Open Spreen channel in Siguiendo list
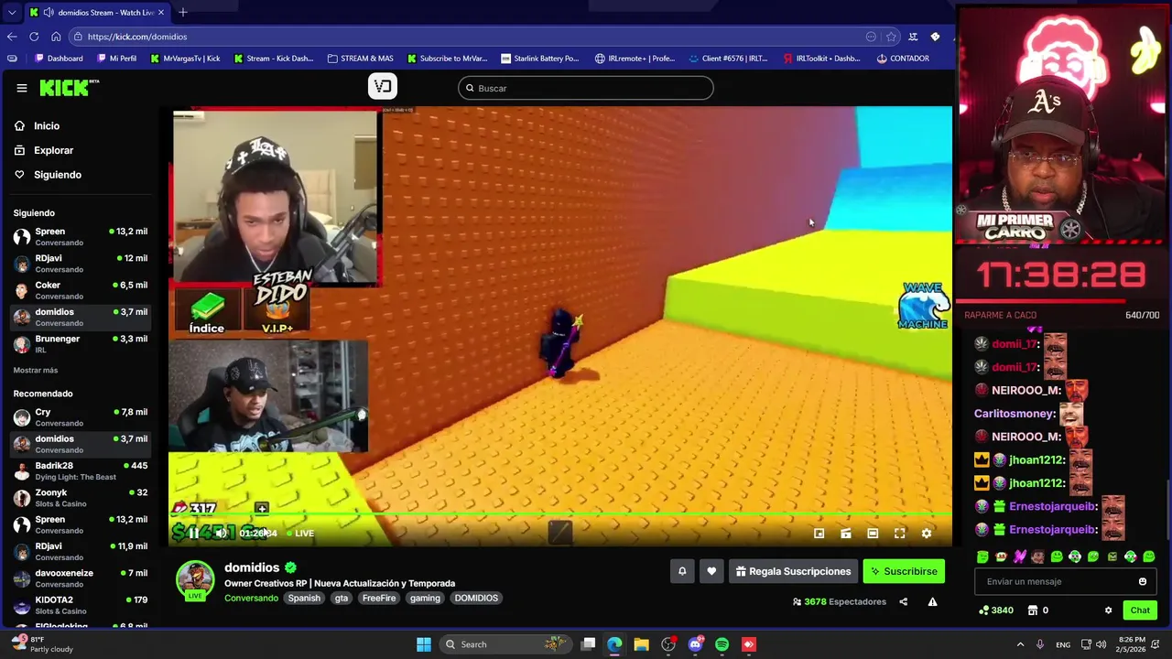The height and width of the screenshot is (659, 1172). coord(81,237)
